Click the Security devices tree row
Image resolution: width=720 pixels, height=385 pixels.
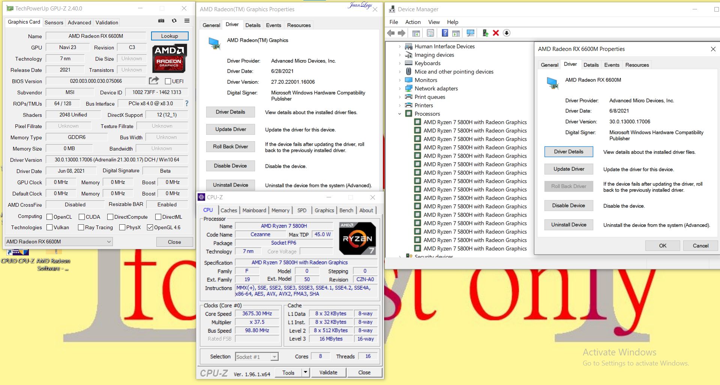coord(429,257)
